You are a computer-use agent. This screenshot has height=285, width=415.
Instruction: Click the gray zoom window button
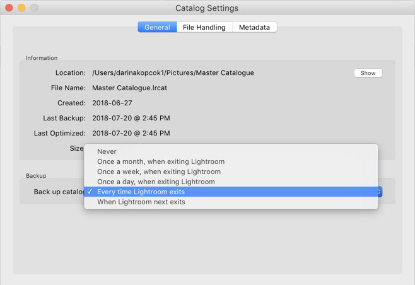[x=34, y=8]
